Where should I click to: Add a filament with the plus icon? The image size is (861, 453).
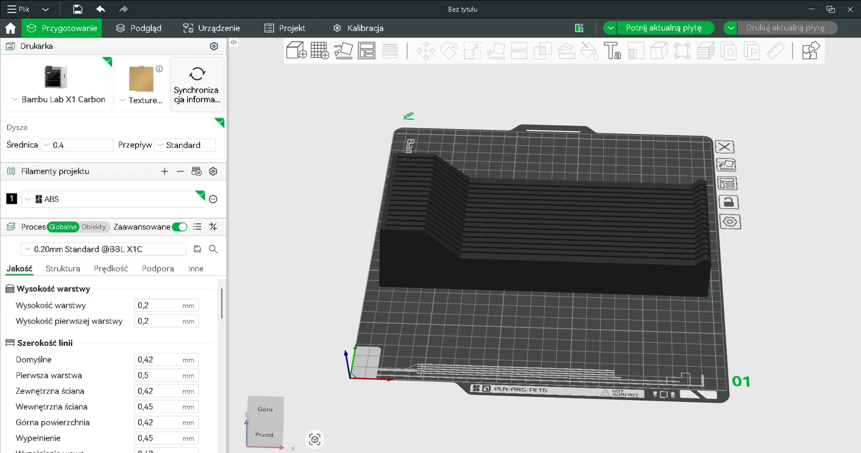(165, 172)
